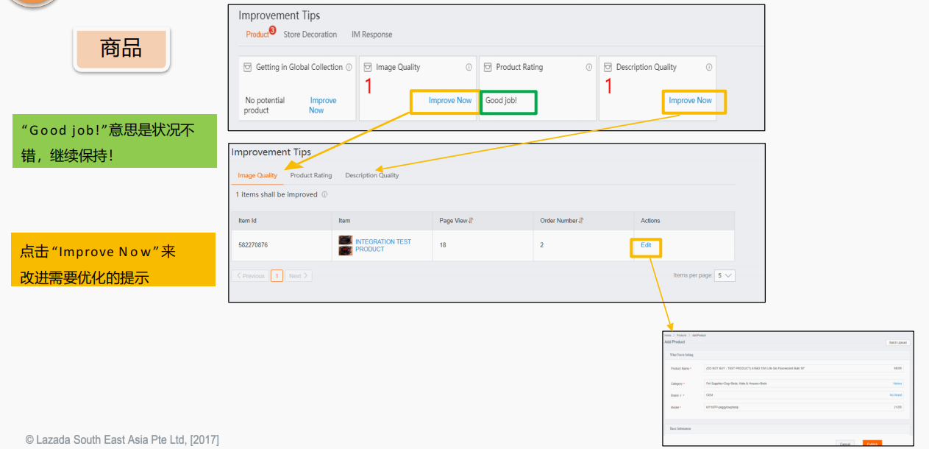This screenshot has height=449, width=929.
Task: Click Edit for item 582270876
Action: tap(646, 245)
